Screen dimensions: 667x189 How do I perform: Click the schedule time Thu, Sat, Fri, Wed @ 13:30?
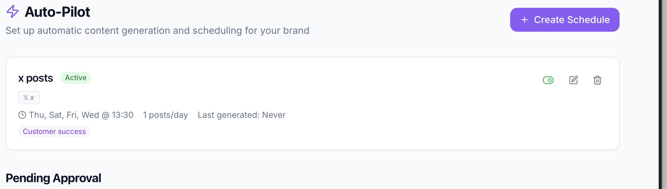pos(81,115)
